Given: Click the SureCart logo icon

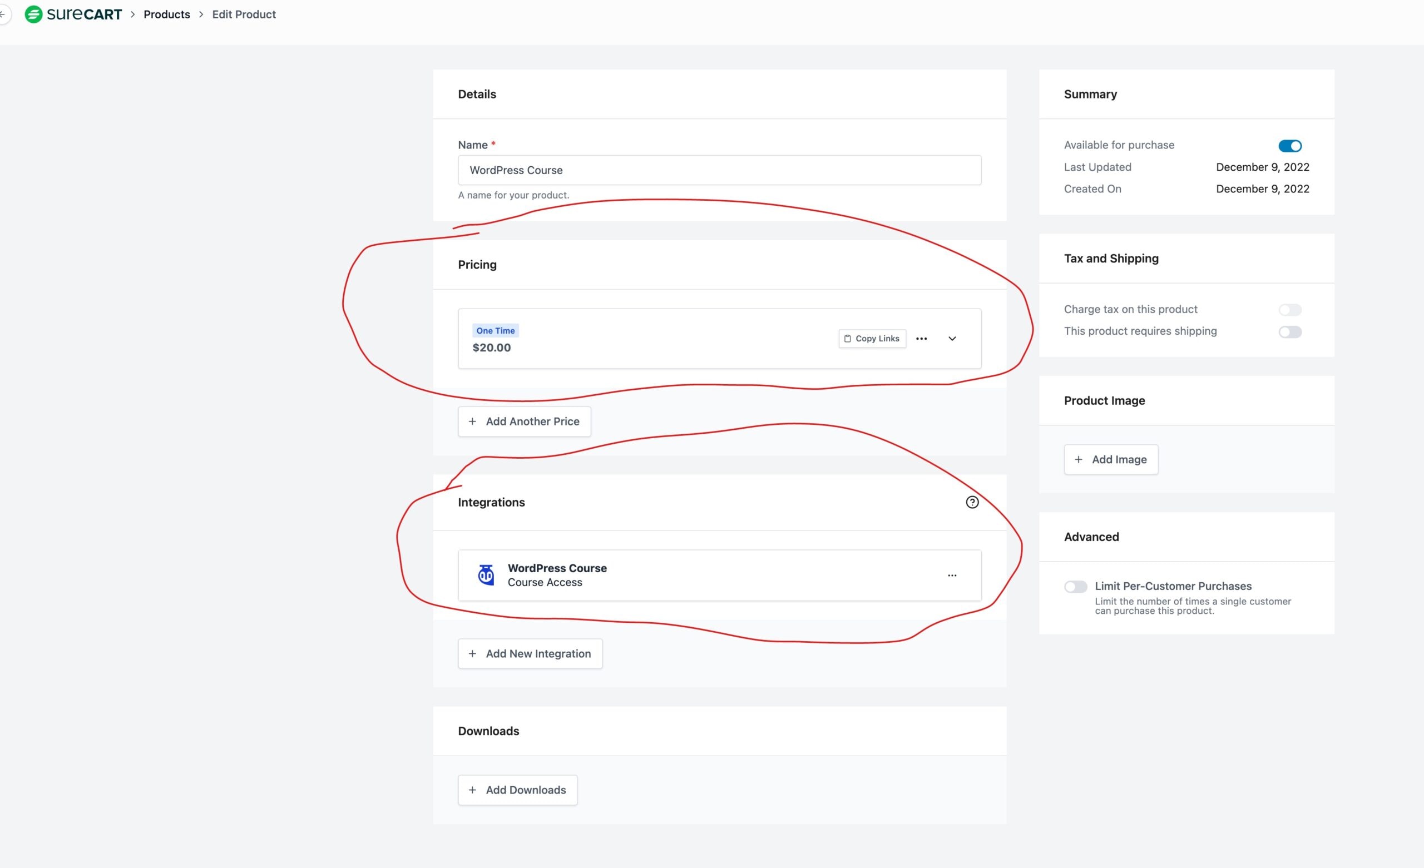Looking at the screenshot, I should point(33,14).
